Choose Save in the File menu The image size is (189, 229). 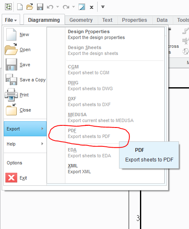25,65
